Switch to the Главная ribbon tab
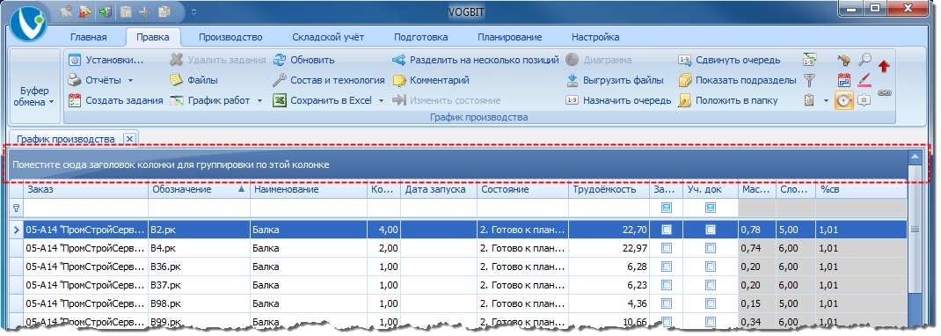941x336 pixels. pos(88,37)
